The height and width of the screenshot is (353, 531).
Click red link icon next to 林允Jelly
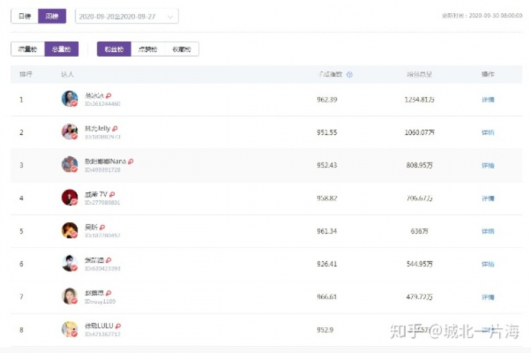pos(115,129)
